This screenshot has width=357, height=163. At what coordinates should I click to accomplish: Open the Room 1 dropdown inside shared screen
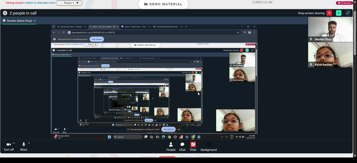pyautogui.click(x=91, y=44)
